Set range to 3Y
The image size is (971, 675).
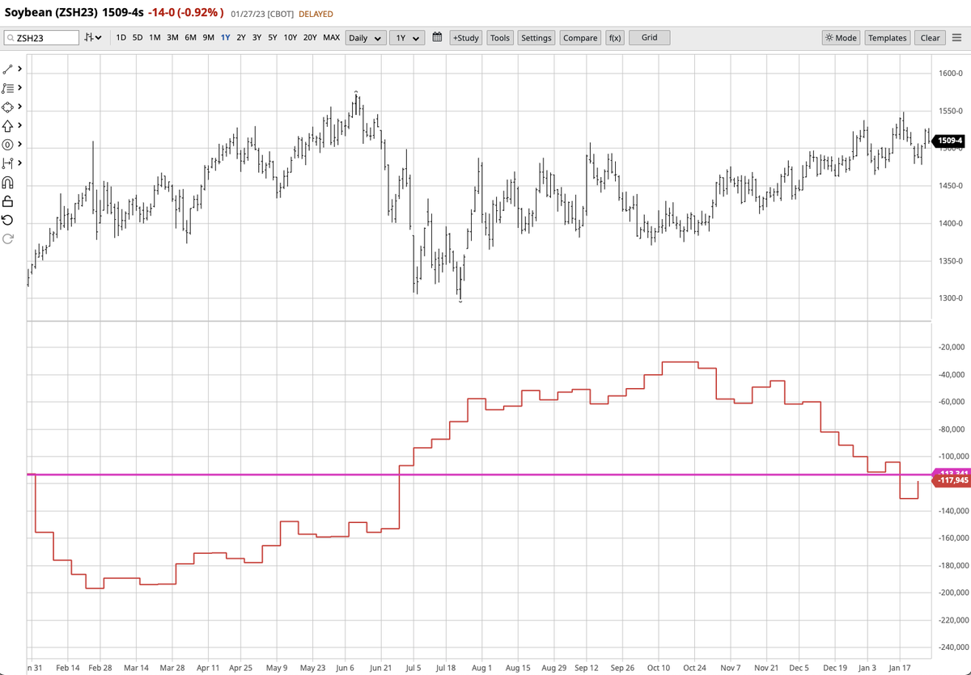[257, 37]
